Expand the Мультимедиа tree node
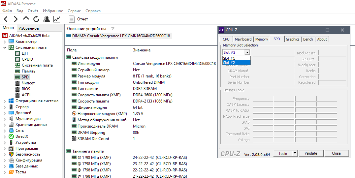 [x=5, y=119]
